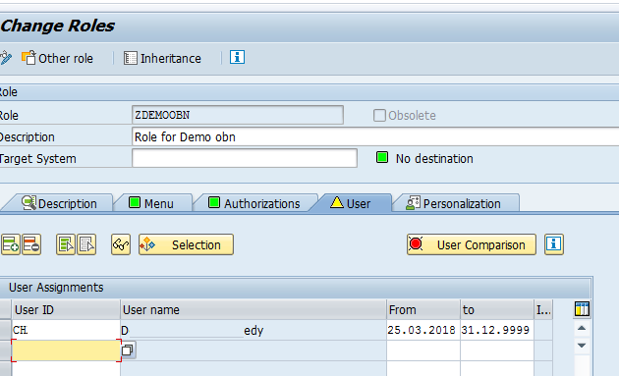Click the 'to' column header

[x=497, y=310]
